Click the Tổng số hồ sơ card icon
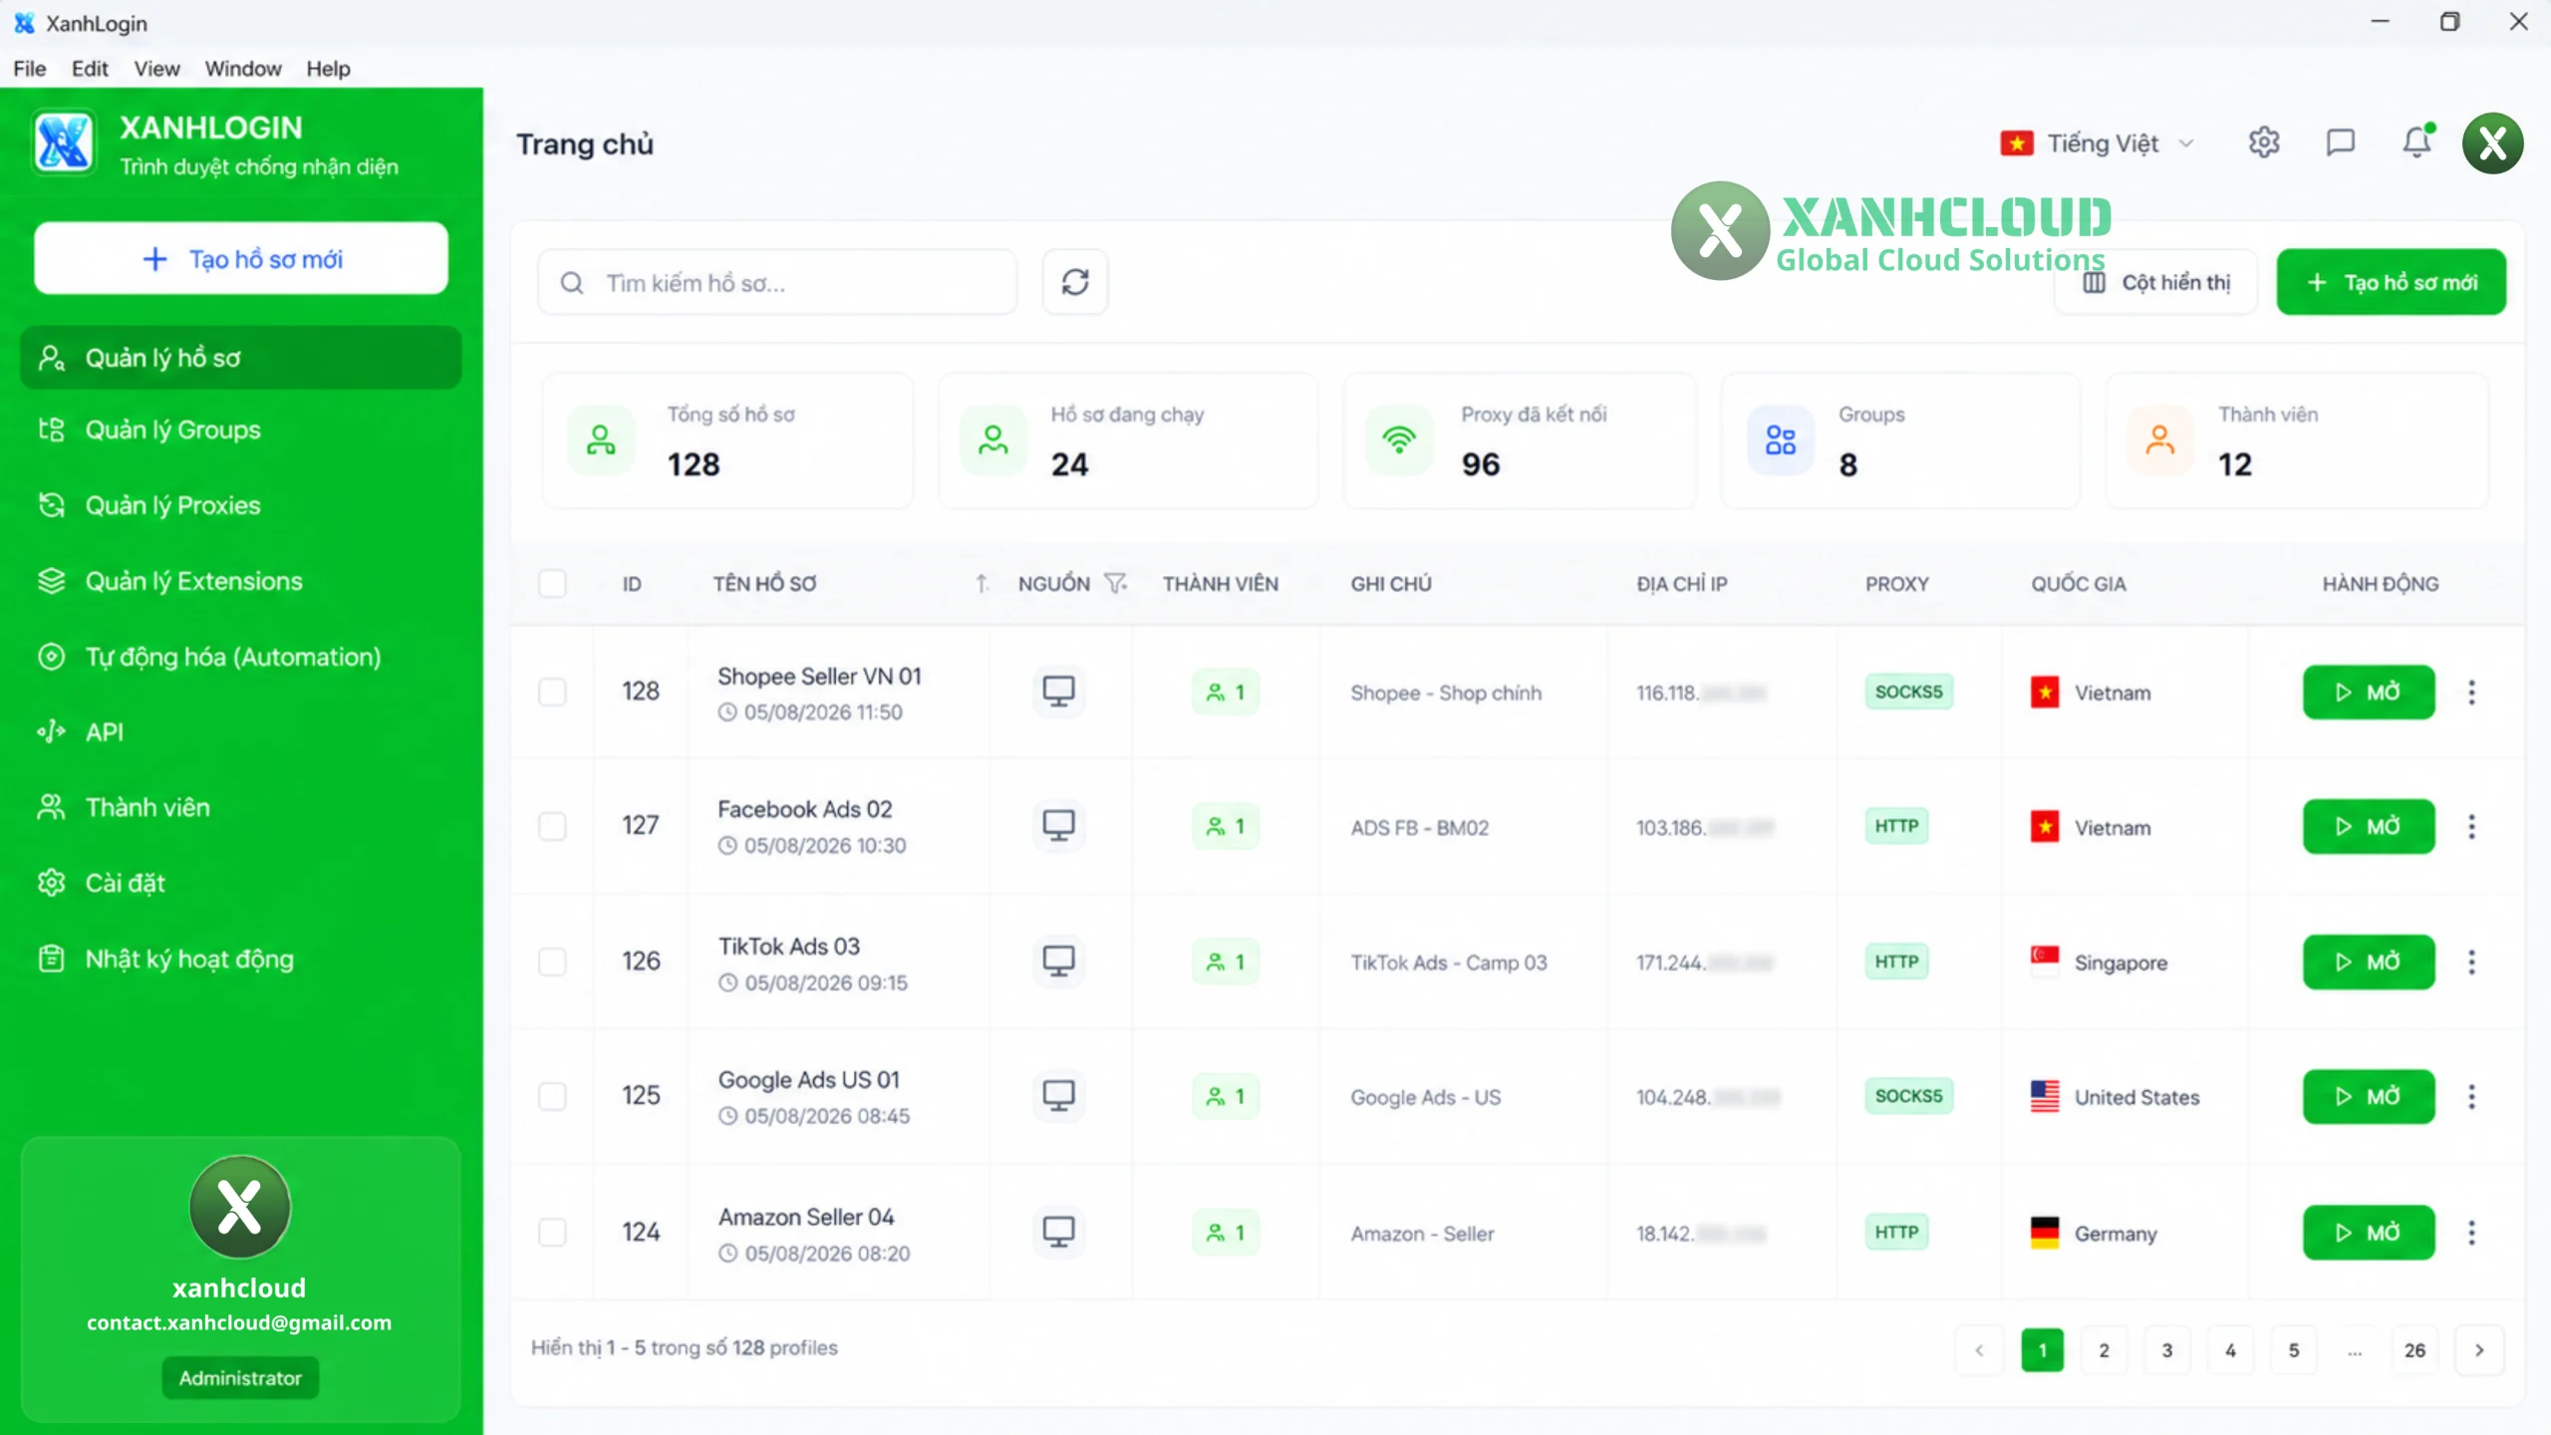 click(x=601, y=439)
